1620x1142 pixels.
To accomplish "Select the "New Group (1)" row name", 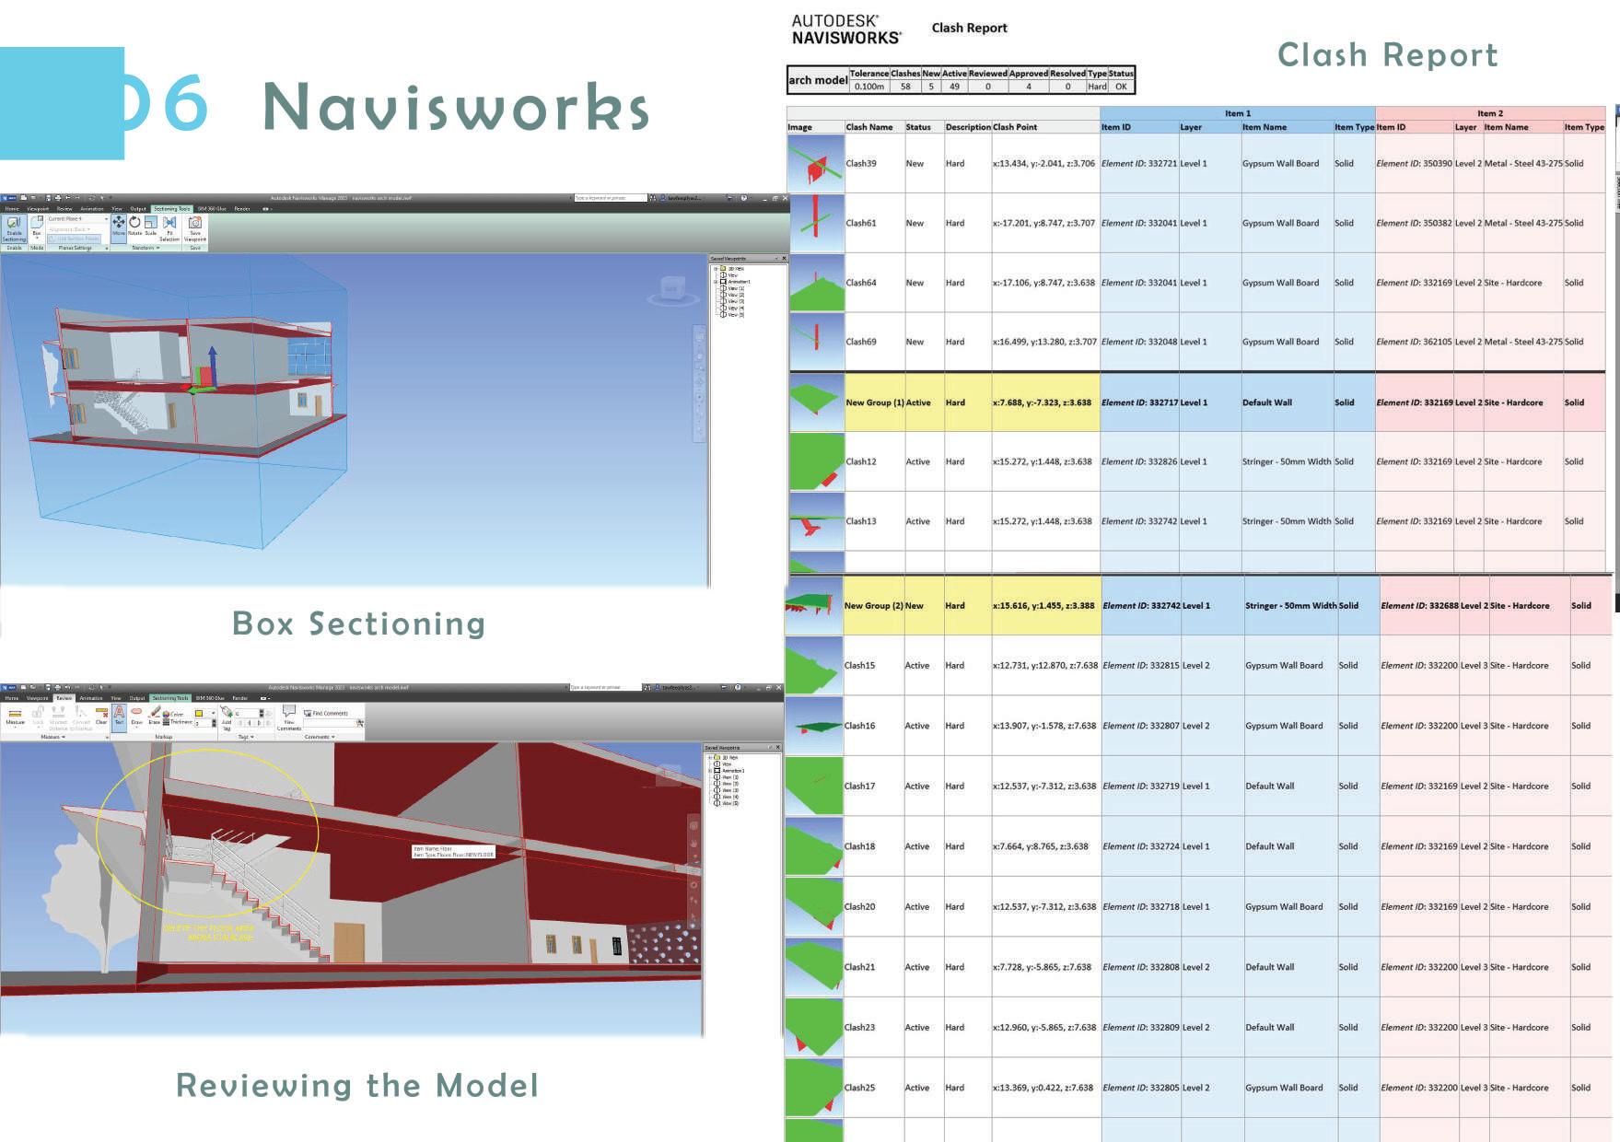I will [874, 402].
